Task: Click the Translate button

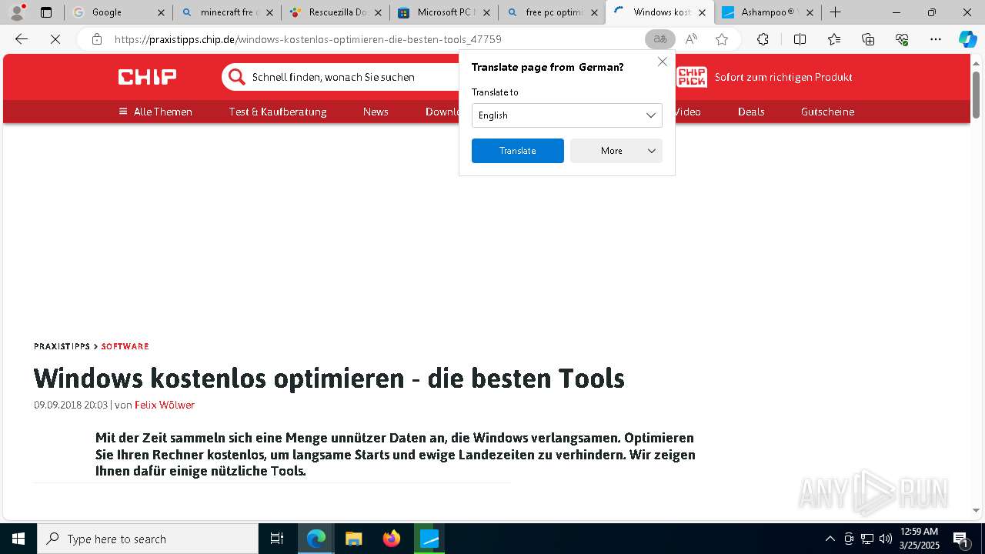Action: coord(518,151)
